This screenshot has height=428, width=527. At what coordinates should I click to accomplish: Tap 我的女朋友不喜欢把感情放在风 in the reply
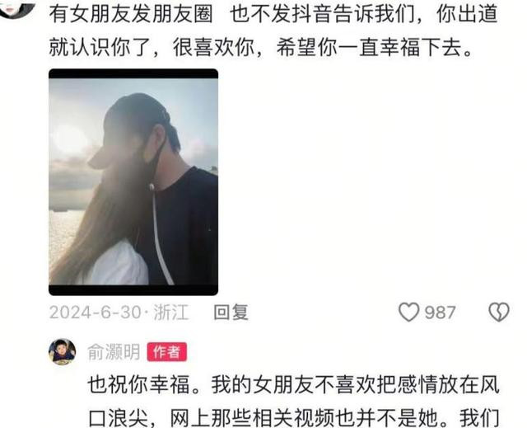pyautogui.click(x=355, y=384)
